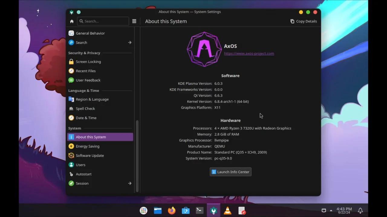Expand the Session settings section
This screenshot has height=217, width=387.
pos(129,183)
